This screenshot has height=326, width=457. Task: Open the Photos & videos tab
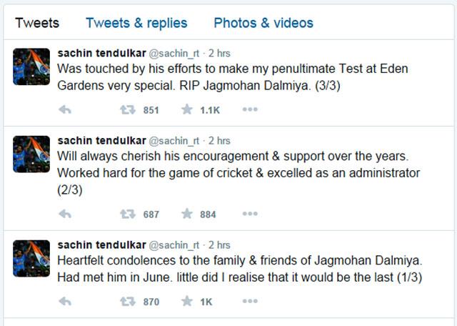[263, 23]
